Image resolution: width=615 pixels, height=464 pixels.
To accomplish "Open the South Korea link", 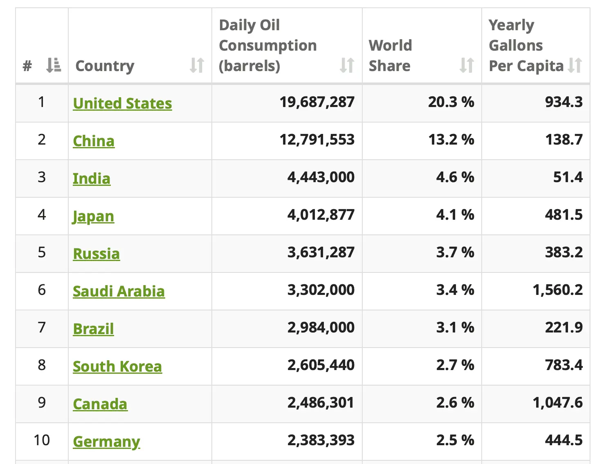I will click(x=117, y=366).
